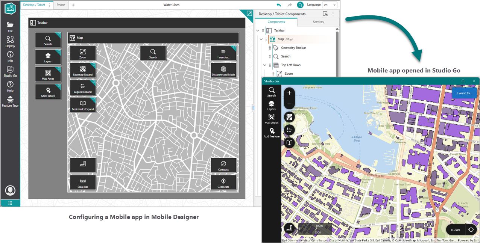The image size is (480, 243).
Task: Collapse the Map tree node
Action: click(x=261, y=39)
